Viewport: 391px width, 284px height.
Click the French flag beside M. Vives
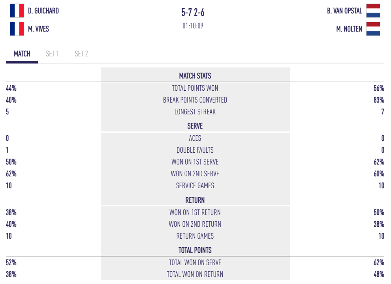click(x=17, y=29)
